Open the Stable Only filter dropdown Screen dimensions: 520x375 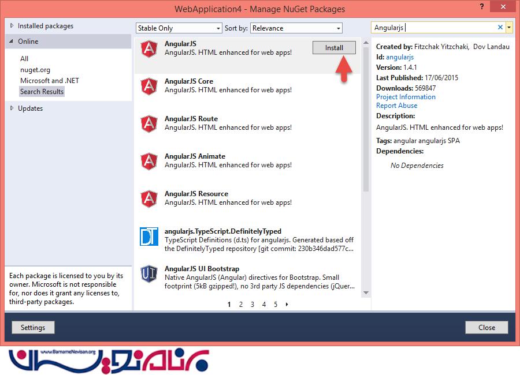point(179,28)
